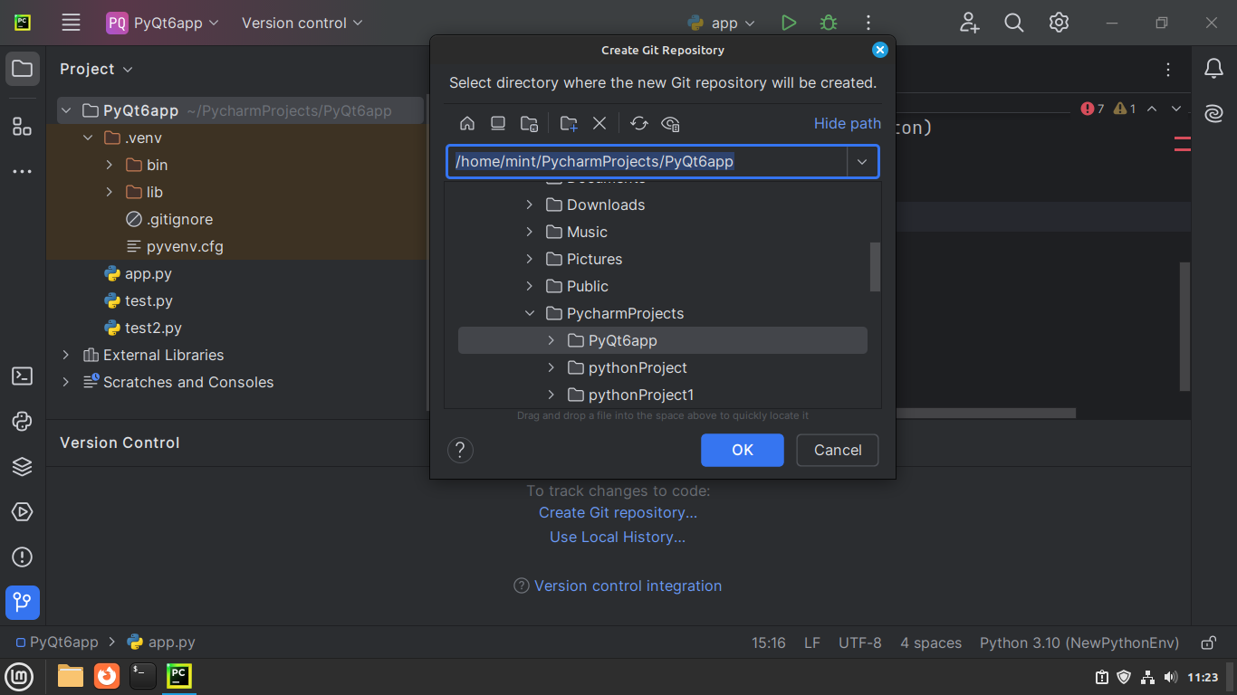Open the main hamburger menu

coord(71,23)
